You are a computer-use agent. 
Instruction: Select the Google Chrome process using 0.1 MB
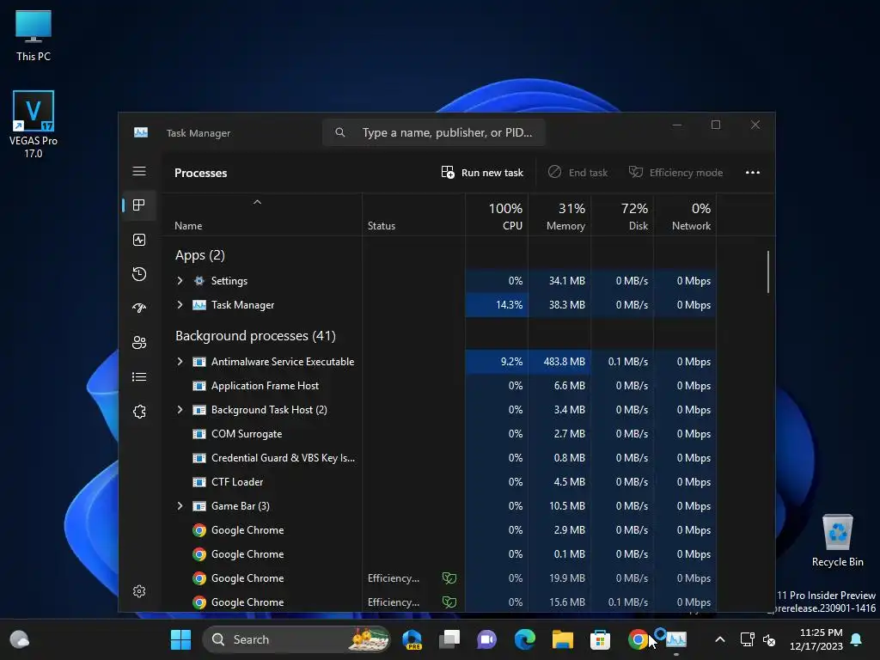[x=247, y=554]
